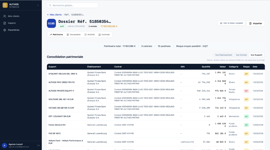Switch to the Contrats tab

tap(104, 35)
